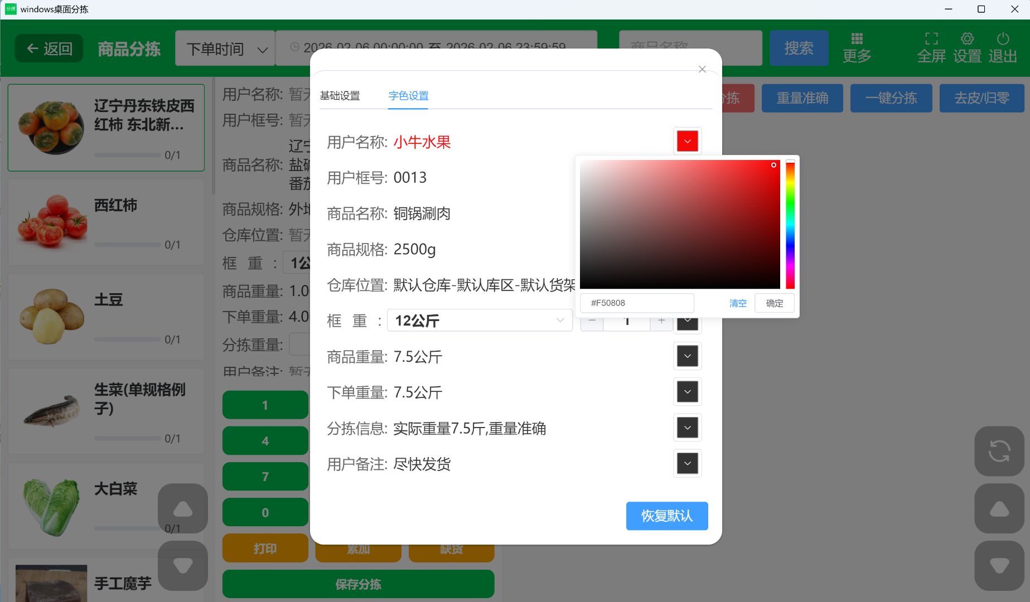Click 铜锅涮肉 product name text

click(x=422, y=213)
